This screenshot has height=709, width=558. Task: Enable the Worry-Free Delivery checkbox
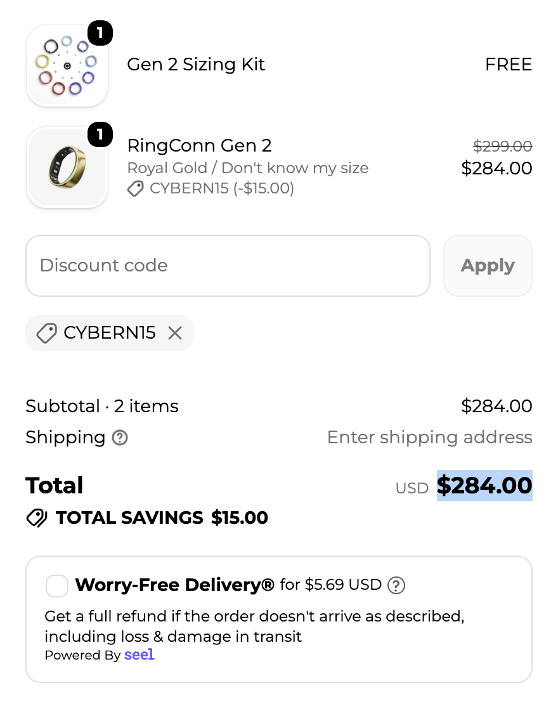(x=57, y=586)
